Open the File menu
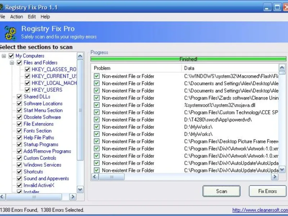288x216 pixels. point(3,17)
